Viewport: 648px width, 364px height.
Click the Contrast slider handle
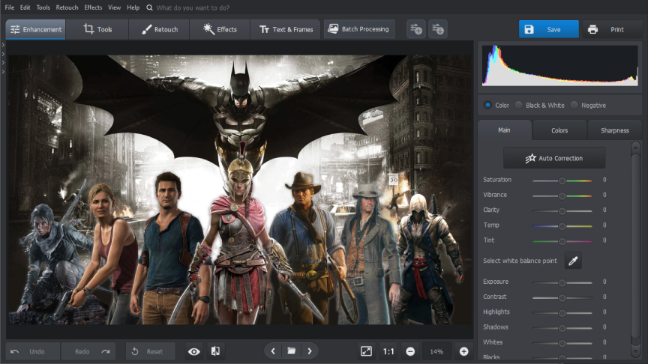tap(562, 298)
